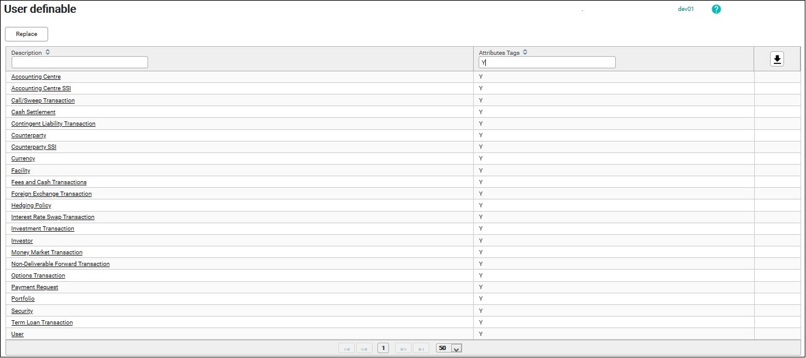
Task: Go to last page pagination icon
Action: pos(421,348)
